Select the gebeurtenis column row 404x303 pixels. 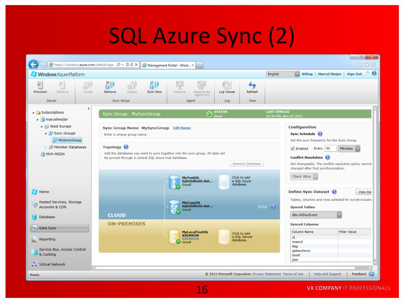click(331, 251)
